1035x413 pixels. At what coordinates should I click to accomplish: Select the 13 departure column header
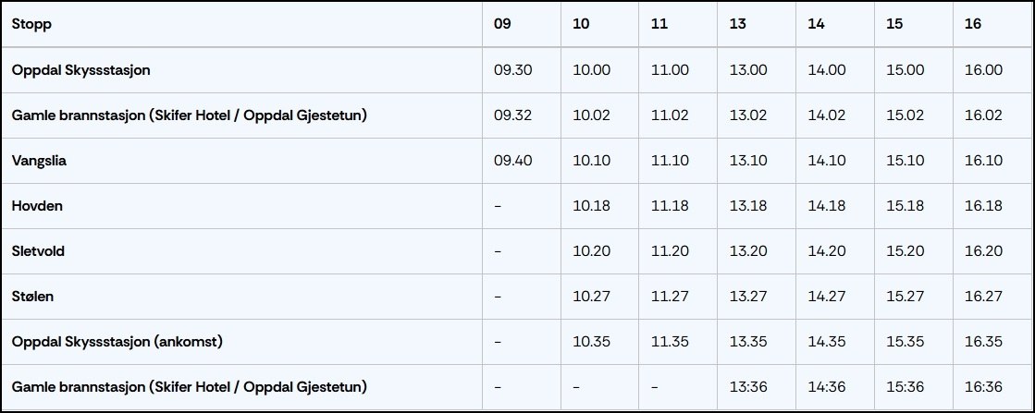click(x=737, y=24)
